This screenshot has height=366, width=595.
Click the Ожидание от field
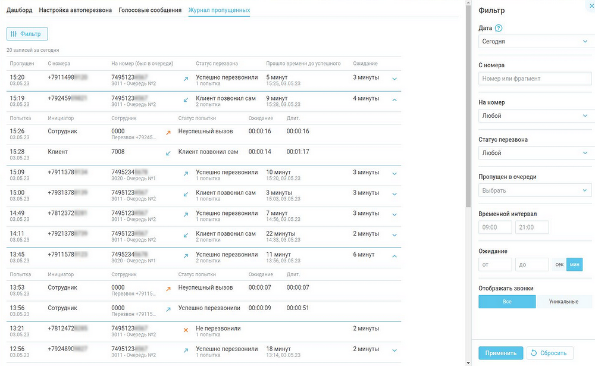(x=495, y=265)
